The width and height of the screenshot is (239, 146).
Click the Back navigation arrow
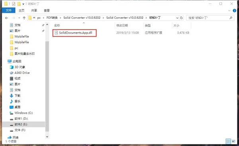(6, 18)
